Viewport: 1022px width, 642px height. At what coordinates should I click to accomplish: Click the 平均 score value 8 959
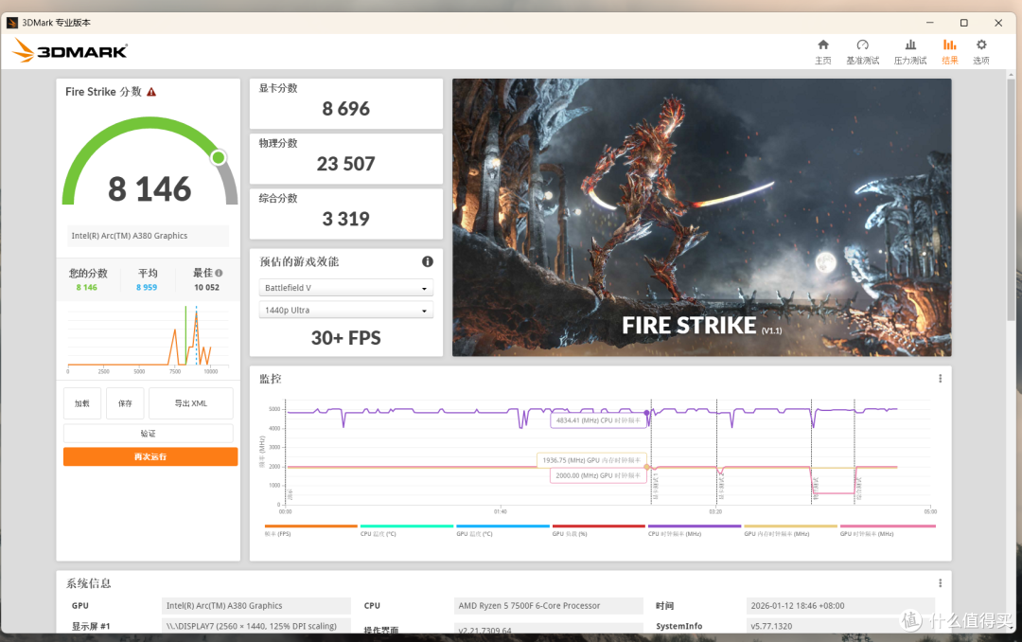(147, 287)
